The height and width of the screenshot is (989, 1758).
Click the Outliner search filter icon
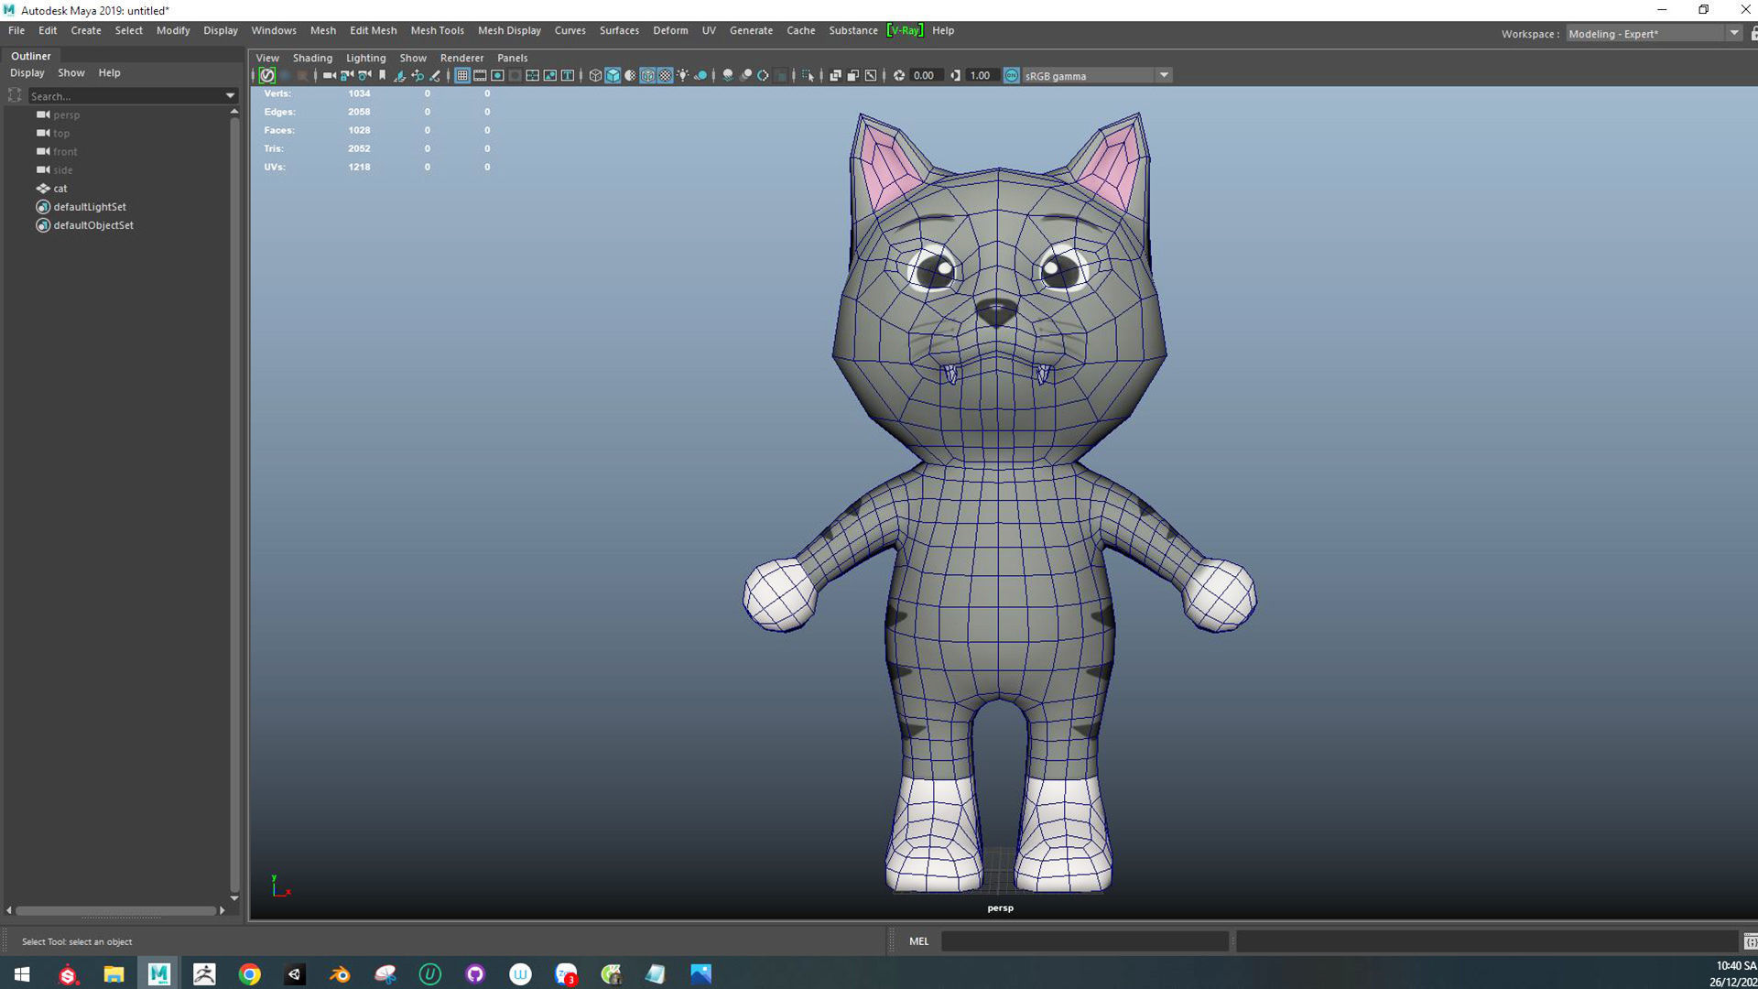click(15, 95)
